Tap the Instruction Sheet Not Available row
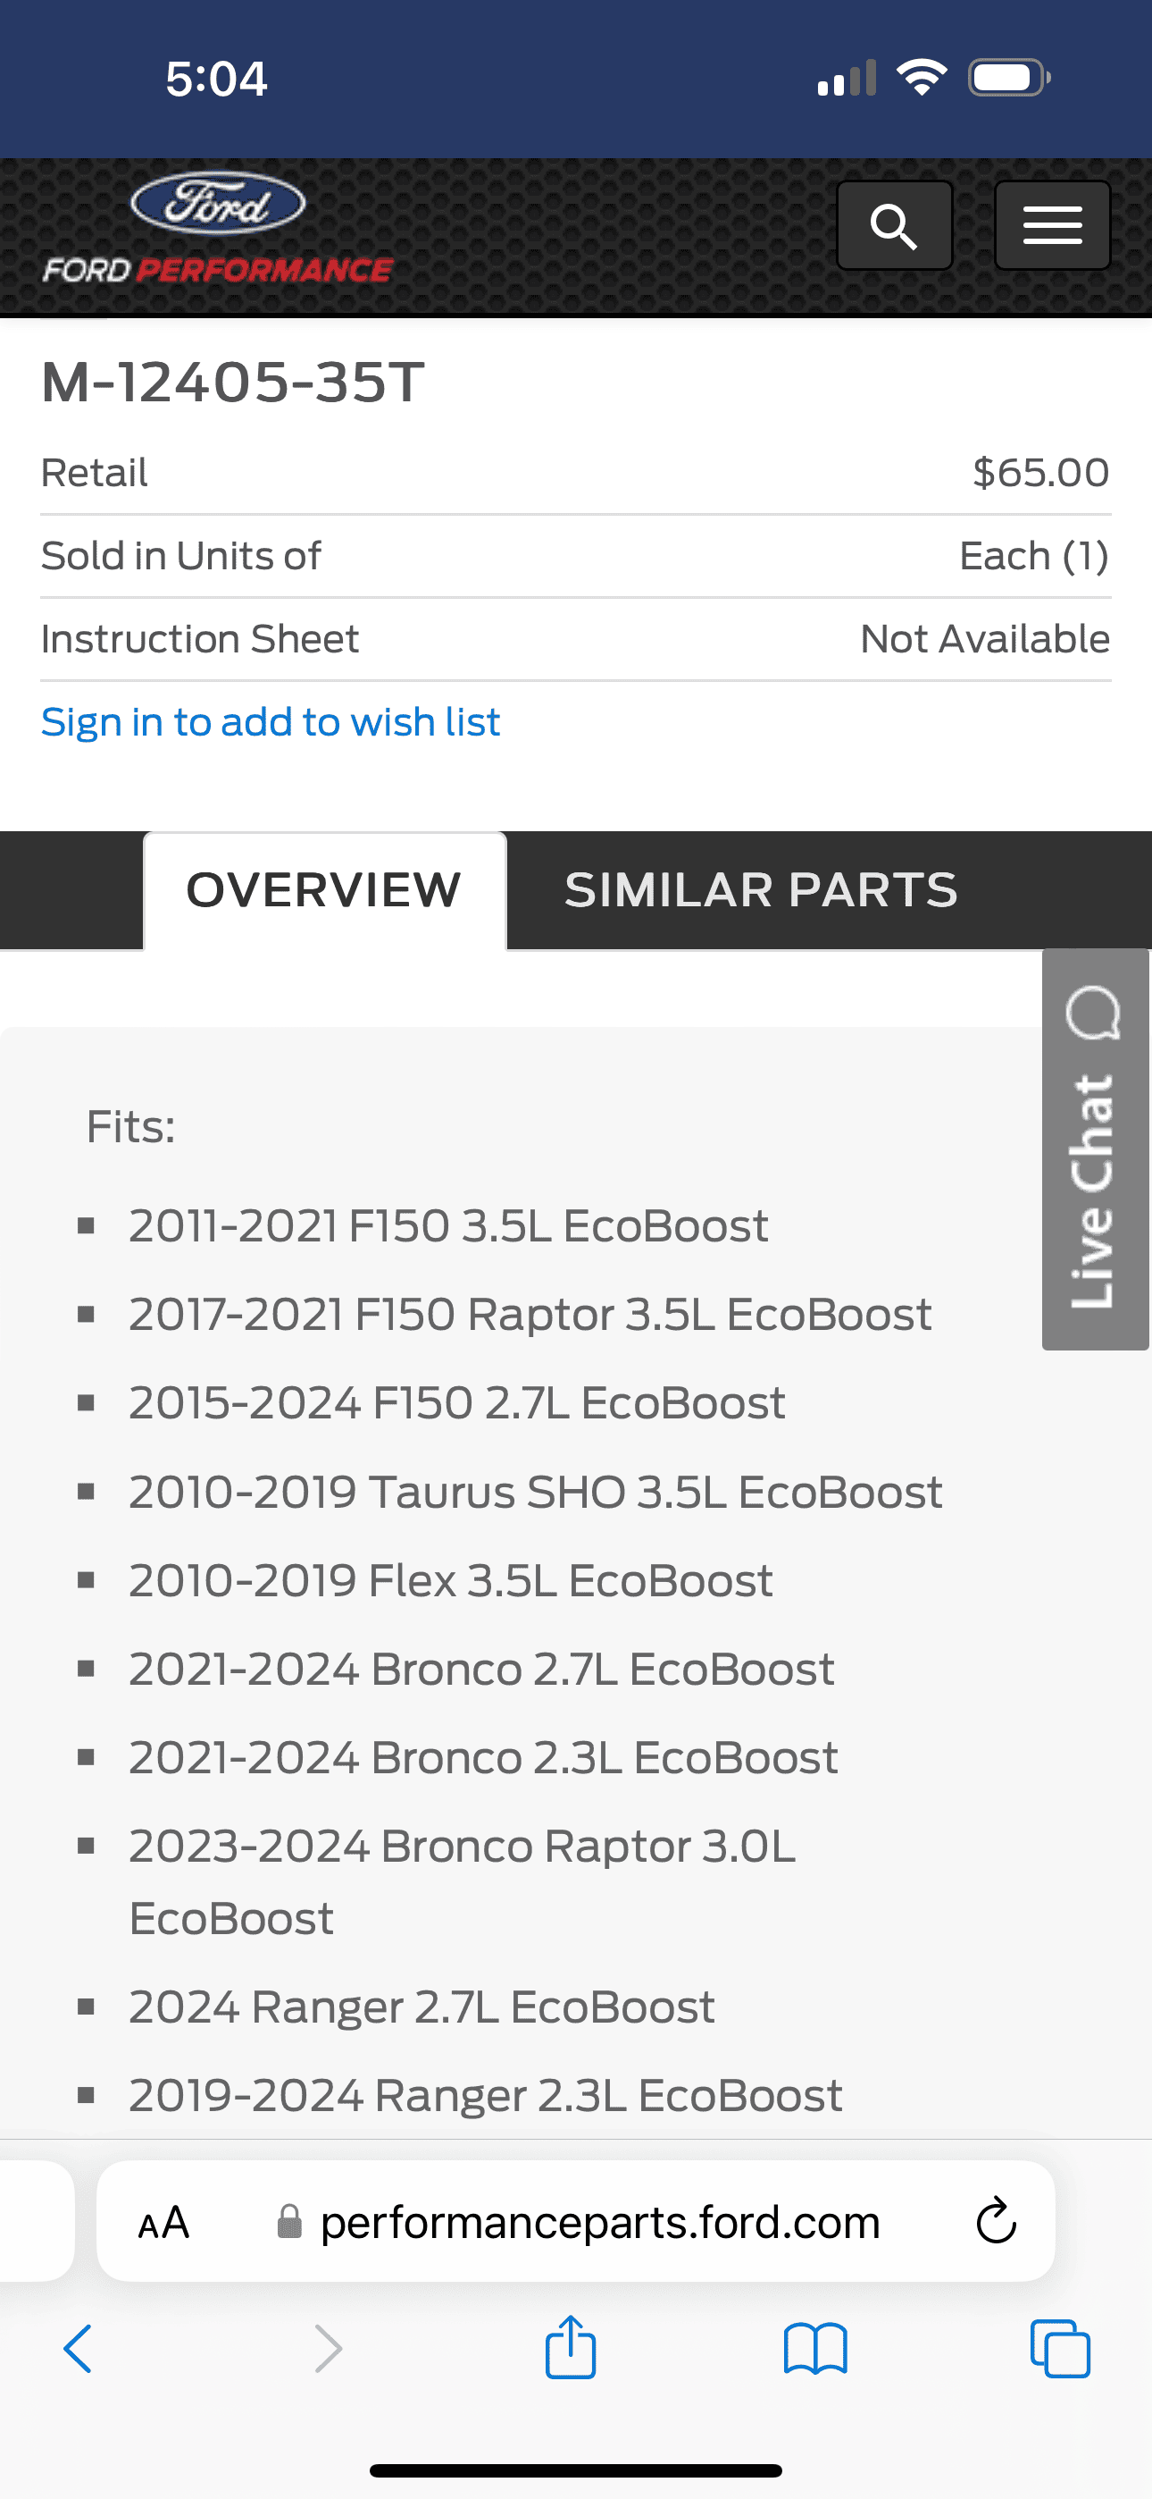 point(575,639)
